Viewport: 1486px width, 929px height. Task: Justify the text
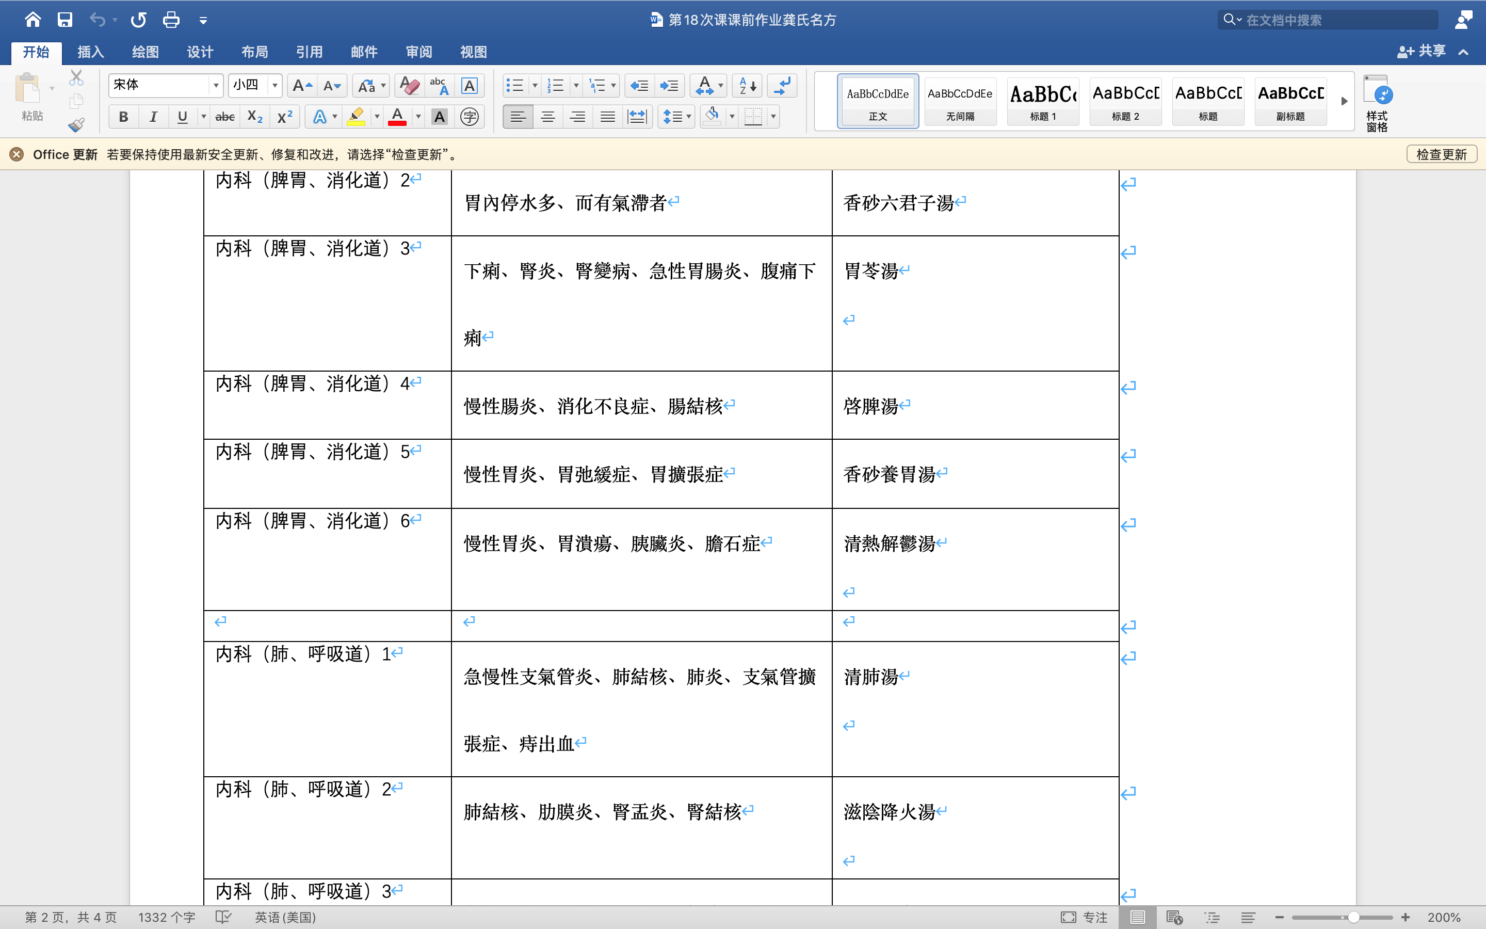[607, 117]
